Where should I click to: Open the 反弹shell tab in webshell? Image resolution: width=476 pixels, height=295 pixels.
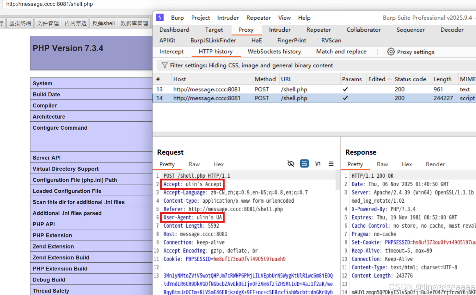point(104,23)
